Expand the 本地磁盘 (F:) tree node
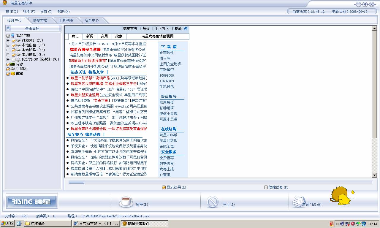Viewport: 380px width, 228px height. coord(8,55)
